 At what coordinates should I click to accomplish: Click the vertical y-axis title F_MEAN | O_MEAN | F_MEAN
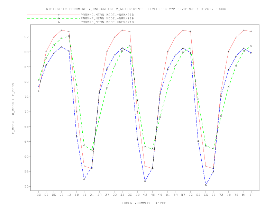click(13, 109)
